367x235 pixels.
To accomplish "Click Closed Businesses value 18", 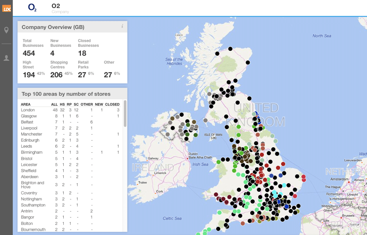I will tap(82, 53).
